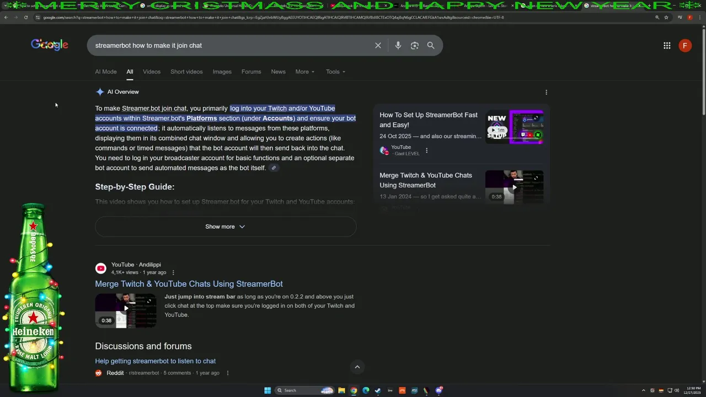Screen dimensions: 706x397
Task: Click the scroll-up chevron button
Action: coord(357,367)
